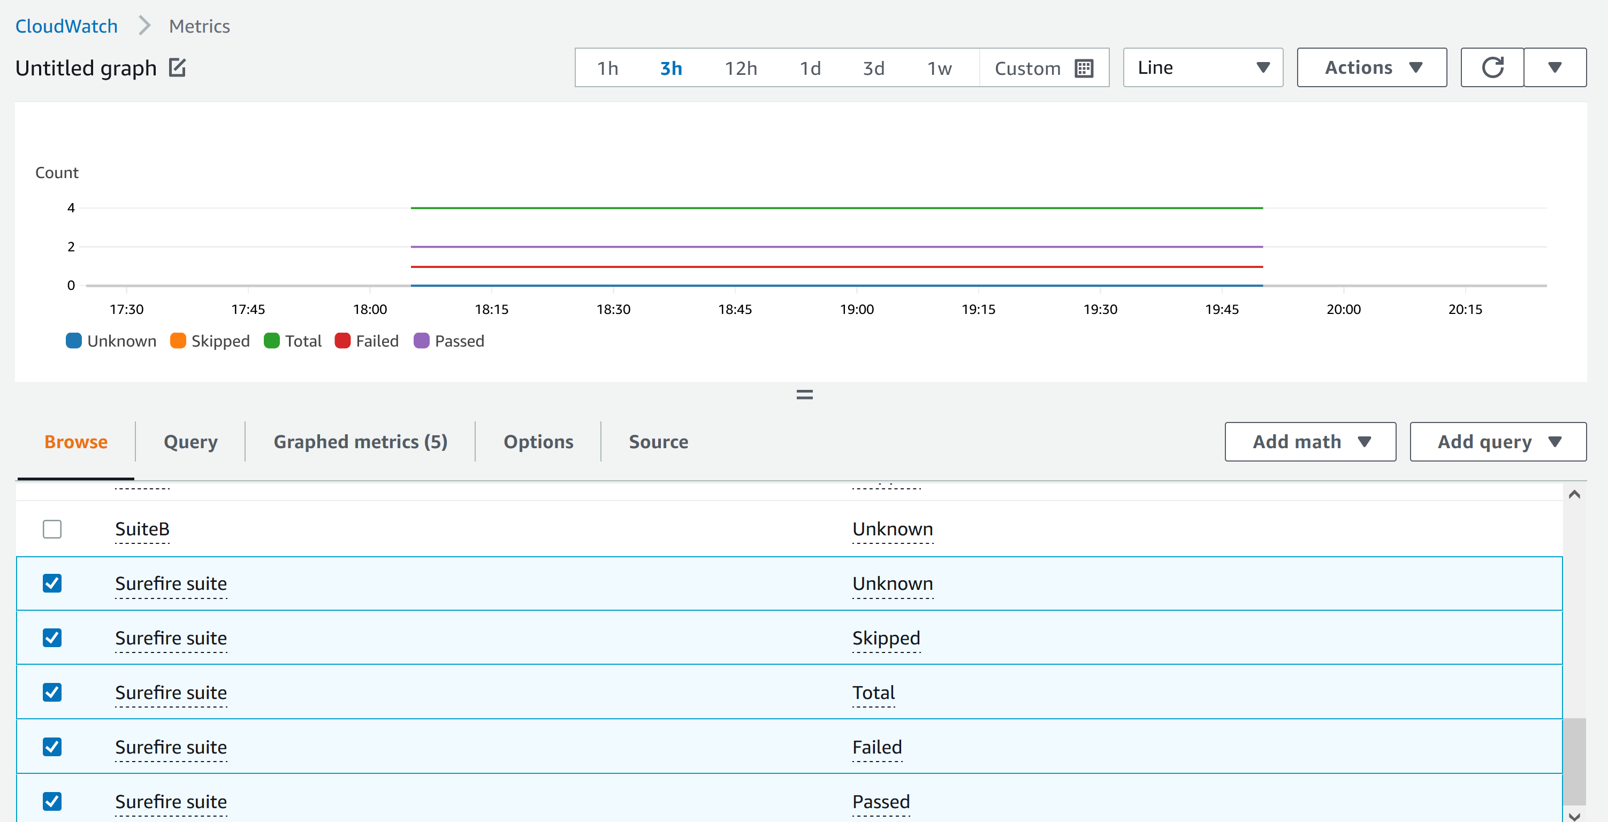Select the 12h time range
1608x822 pixels.
tap(741, 68)
